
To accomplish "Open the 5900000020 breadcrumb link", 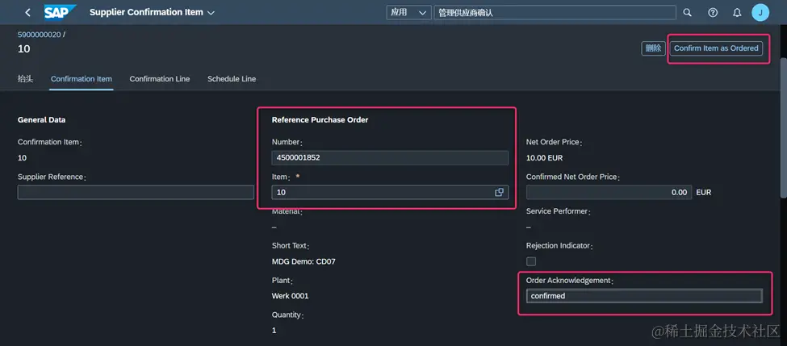I will point(39,35).
